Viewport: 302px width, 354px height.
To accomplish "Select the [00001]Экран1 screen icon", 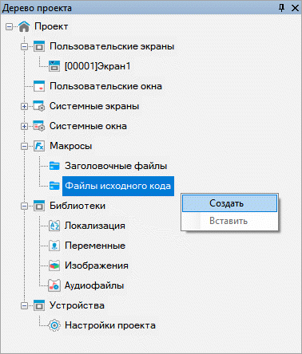I will (x=54, y=66).
